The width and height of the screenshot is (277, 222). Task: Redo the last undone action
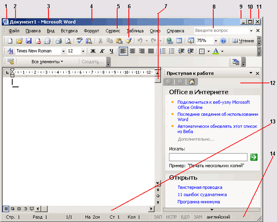pos(153,41)
